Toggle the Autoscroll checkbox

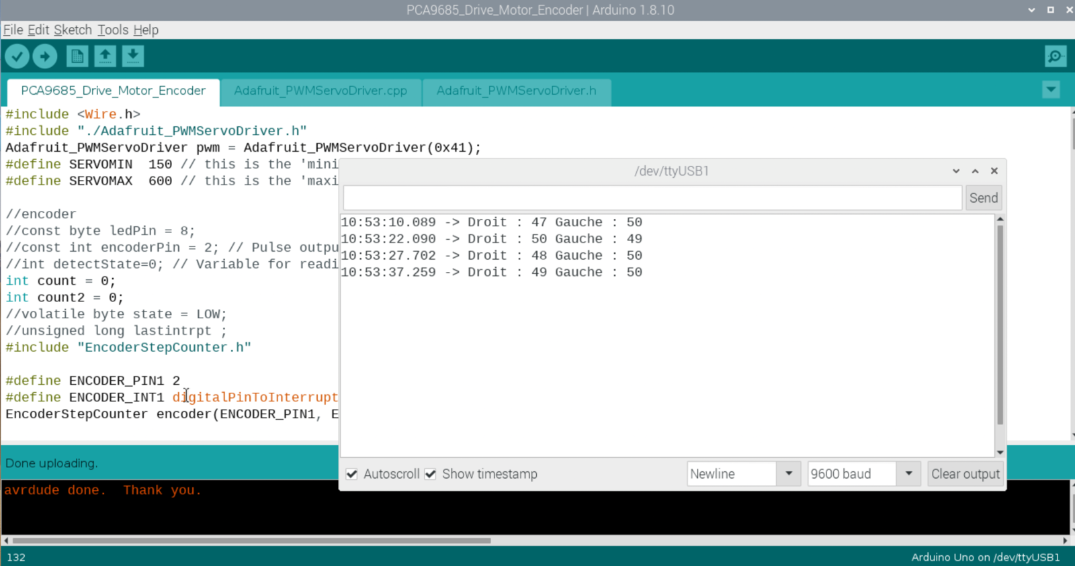tap(352, 474)
